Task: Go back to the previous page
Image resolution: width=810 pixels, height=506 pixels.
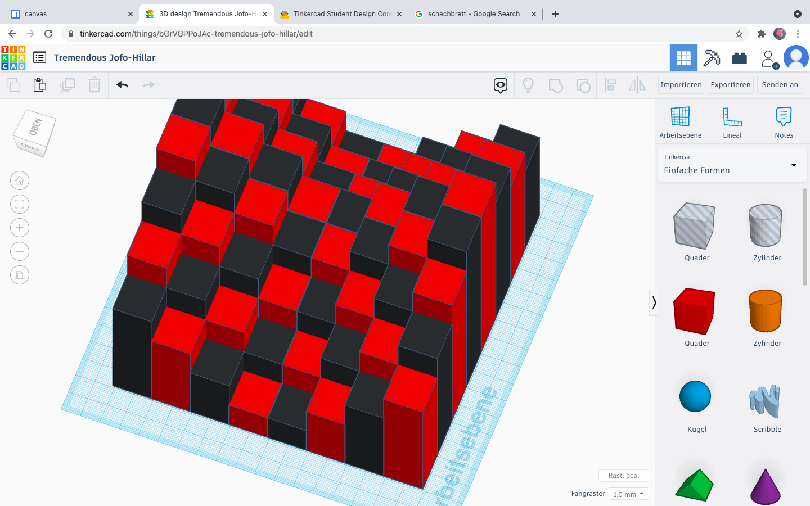Action: [x=12, y=34]
